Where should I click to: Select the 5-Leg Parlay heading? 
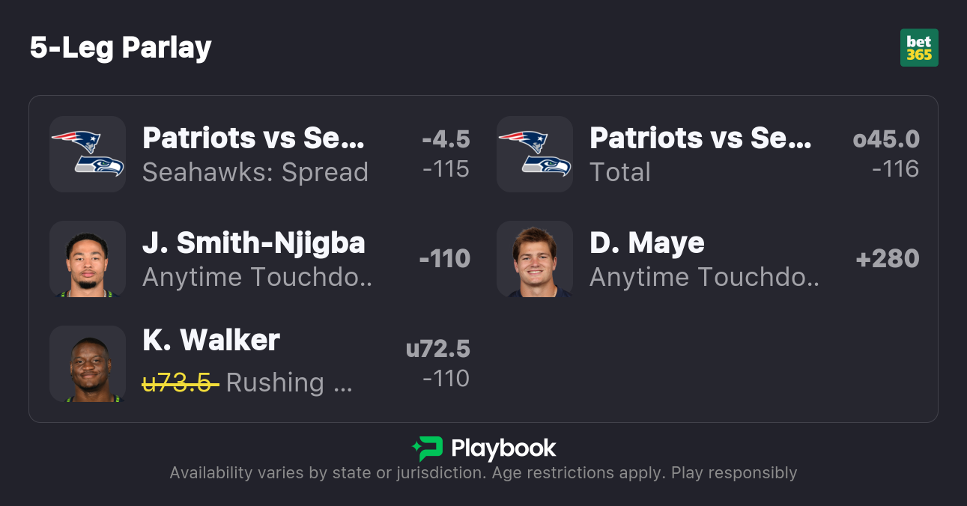121,48
